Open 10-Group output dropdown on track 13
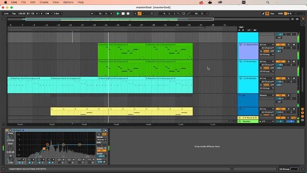 coord(267,88)
